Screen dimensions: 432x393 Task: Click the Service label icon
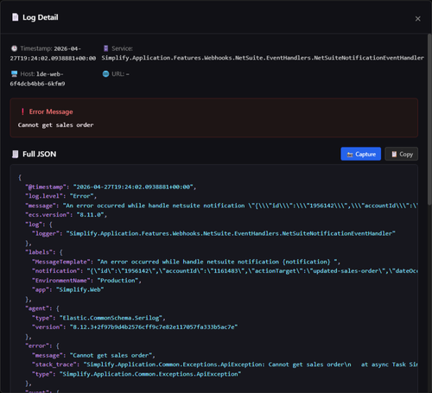click(x=105, y=48)
